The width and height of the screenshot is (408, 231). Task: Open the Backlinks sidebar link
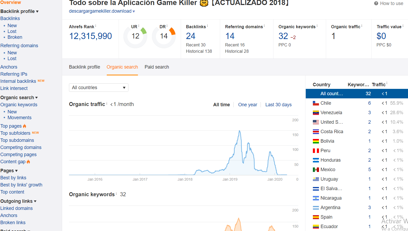[10, 18]
